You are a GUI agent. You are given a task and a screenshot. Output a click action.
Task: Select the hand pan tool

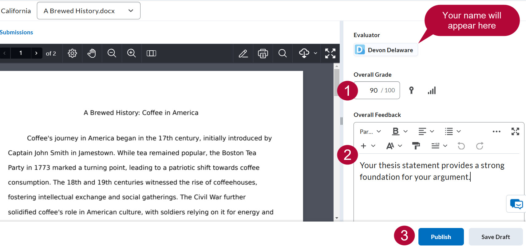pyautogui.click(x=92, y=53)
